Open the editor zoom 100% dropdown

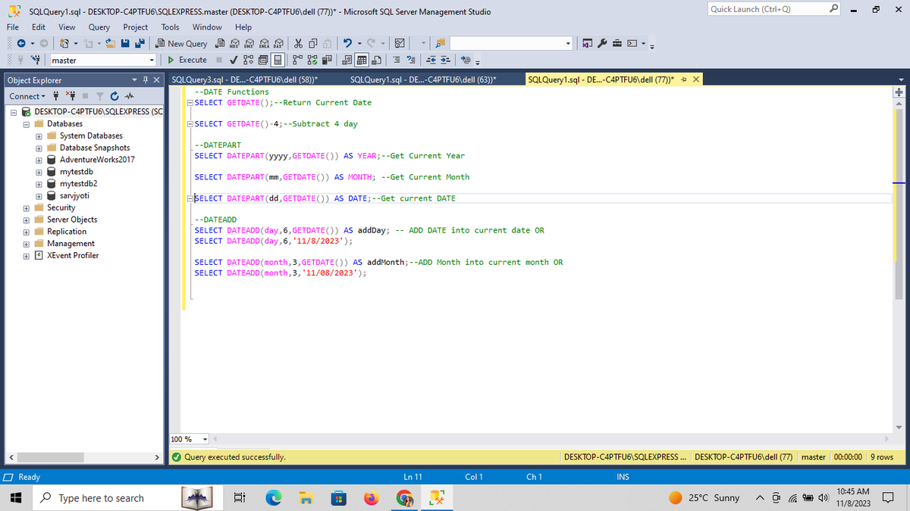(203, 439)
